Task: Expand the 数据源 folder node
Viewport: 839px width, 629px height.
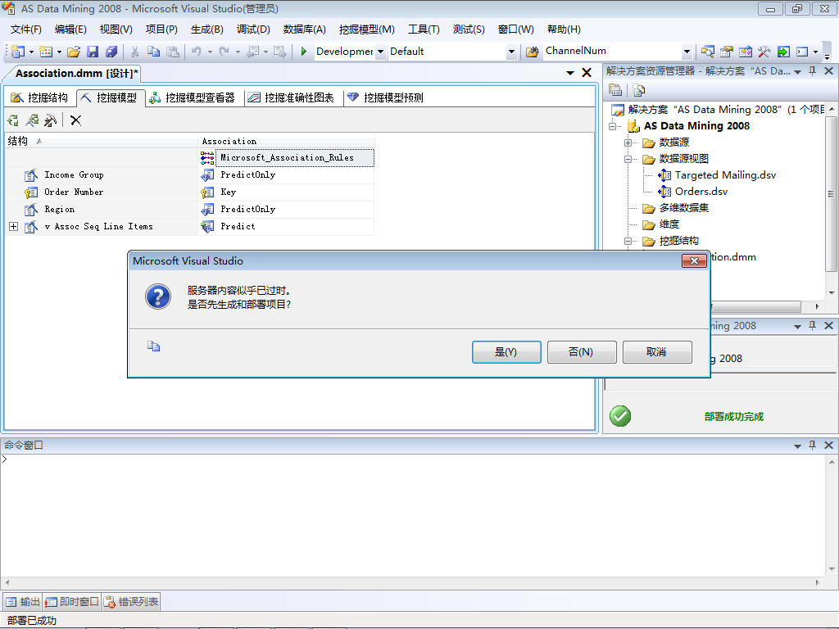Action: click(x=628, y=143)
